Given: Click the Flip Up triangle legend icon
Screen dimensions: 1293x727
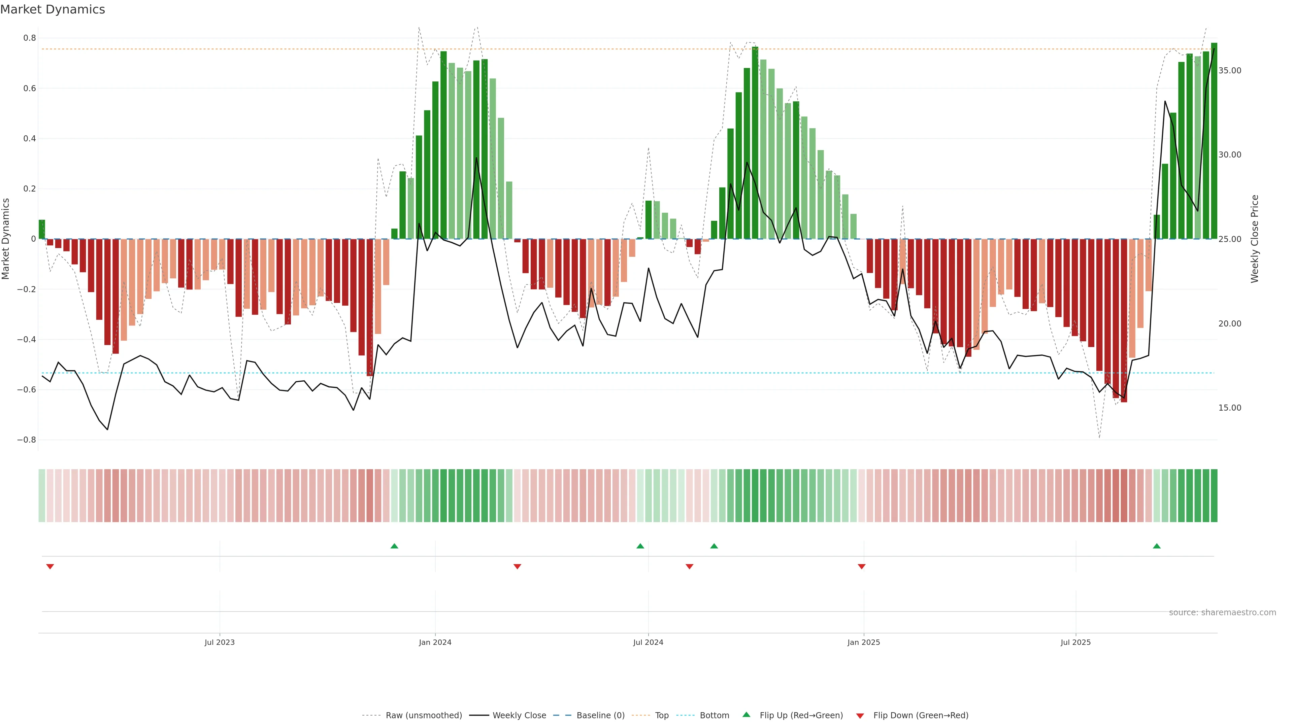Looking at the screenshot, I should 747,715.
